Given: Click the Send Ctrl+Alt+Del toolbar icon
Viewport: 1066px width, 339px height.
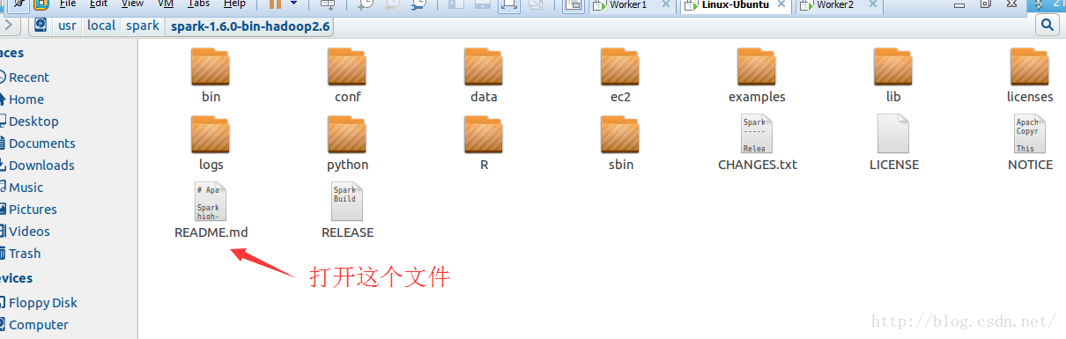Looking at the screenshot, I should 327,4.
